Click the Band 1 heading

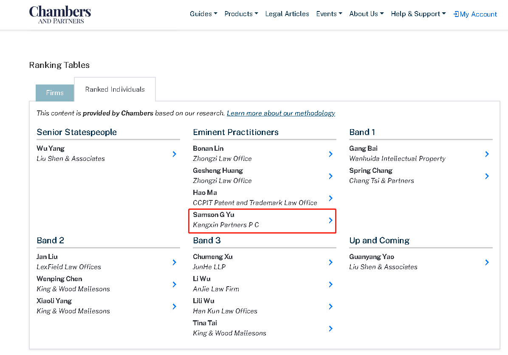[362, 132]
